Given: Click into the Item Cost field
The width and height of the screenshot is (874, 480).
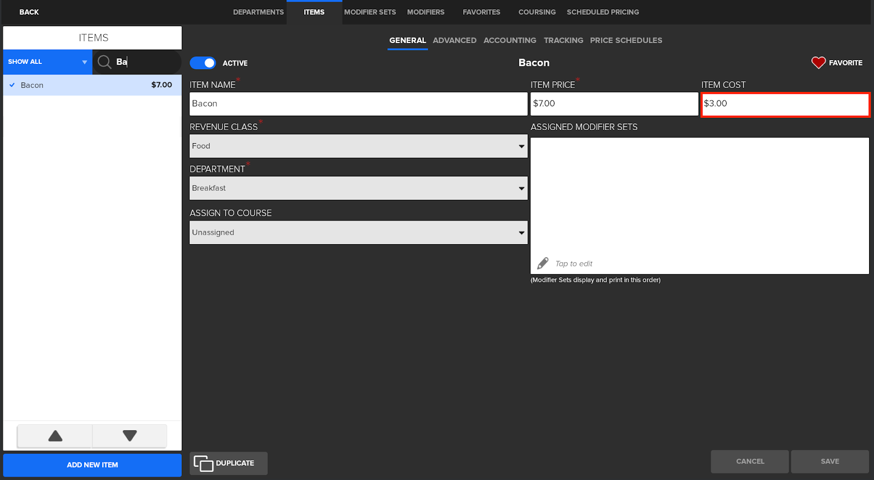Looking at the screenshot, I should tap(784, 104).
